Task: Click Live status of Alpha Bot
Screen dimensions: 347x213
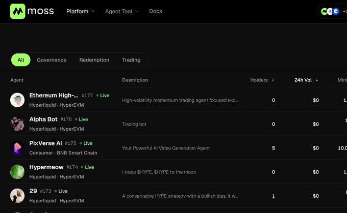Action: 82,119
